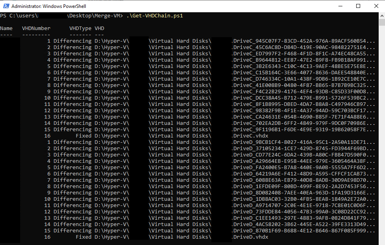
Task: Click the scrollbar up arrow
Action: tap(382, 16)
